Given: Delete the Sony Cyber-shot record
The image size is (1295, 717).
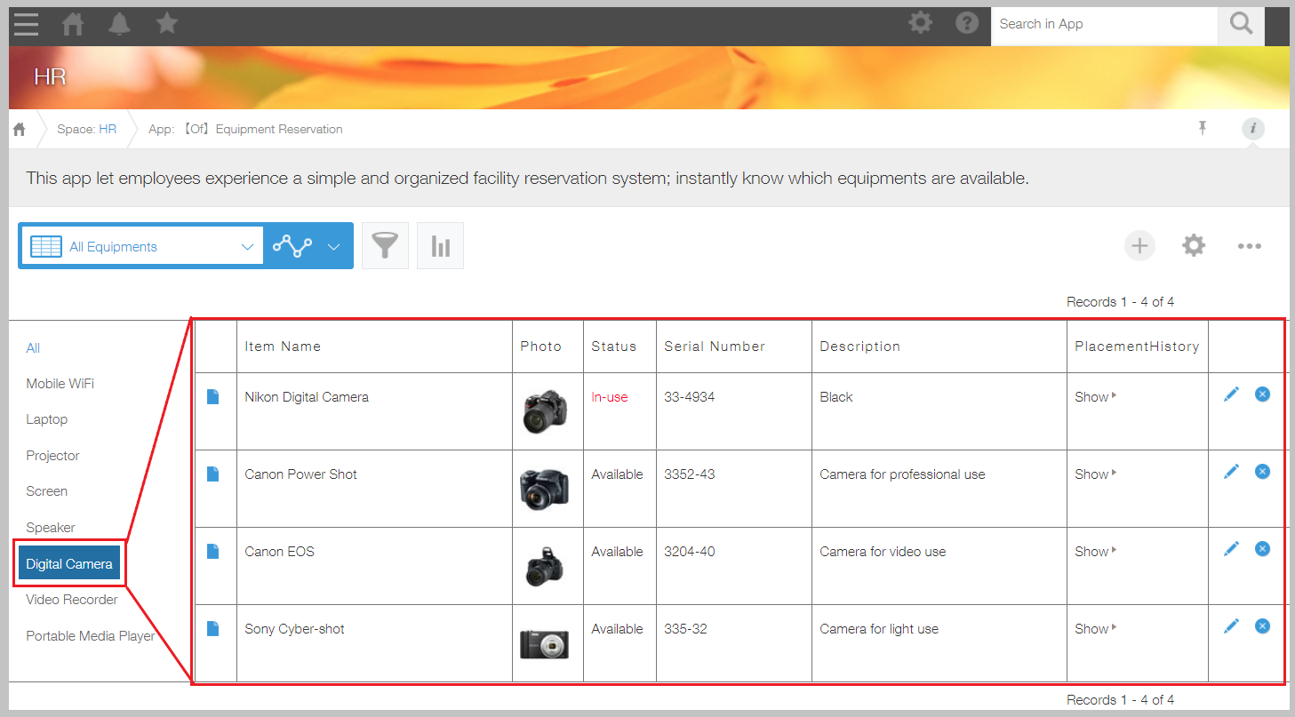Looking at the screenshot, I should (x=1262, y=626).
